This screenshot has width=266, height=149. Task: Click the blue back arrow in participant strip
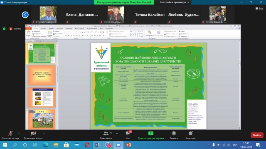(x=25, y=15)
